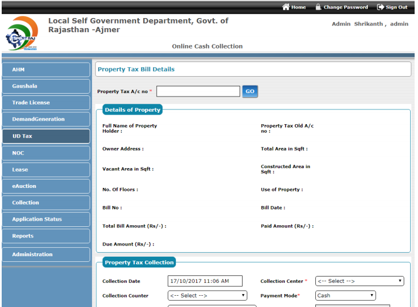Image resolution: width=418 pixels, height=307 pixels.
Task: Select Gaushala from the sidebar
Action: (46, 86)
